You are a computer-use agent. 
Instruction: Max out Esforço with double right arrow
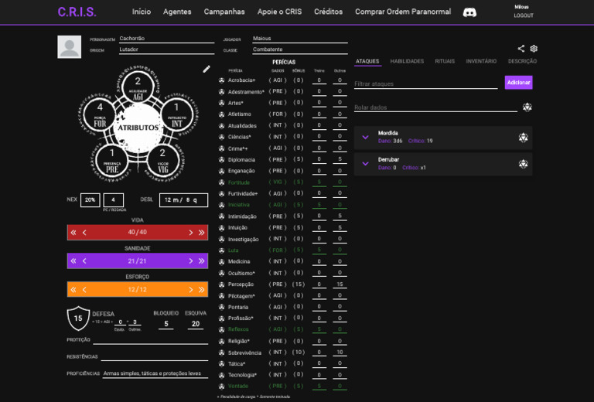pos(202,290)
